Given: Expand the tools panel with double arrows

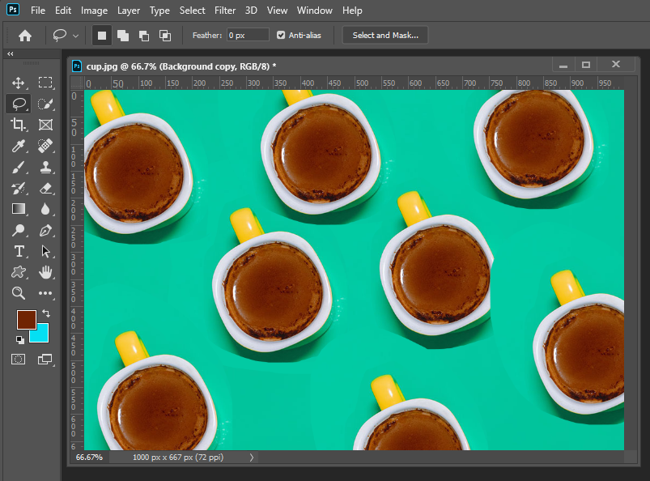Looking at the screenshot, I should 11,54.
